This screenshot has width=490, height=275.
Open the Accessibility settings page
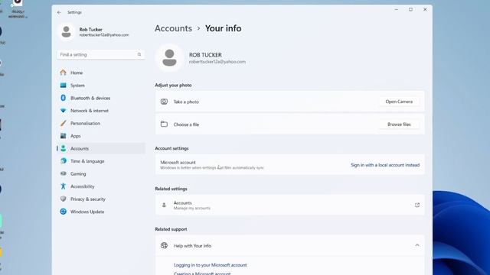tap(101, 186)
